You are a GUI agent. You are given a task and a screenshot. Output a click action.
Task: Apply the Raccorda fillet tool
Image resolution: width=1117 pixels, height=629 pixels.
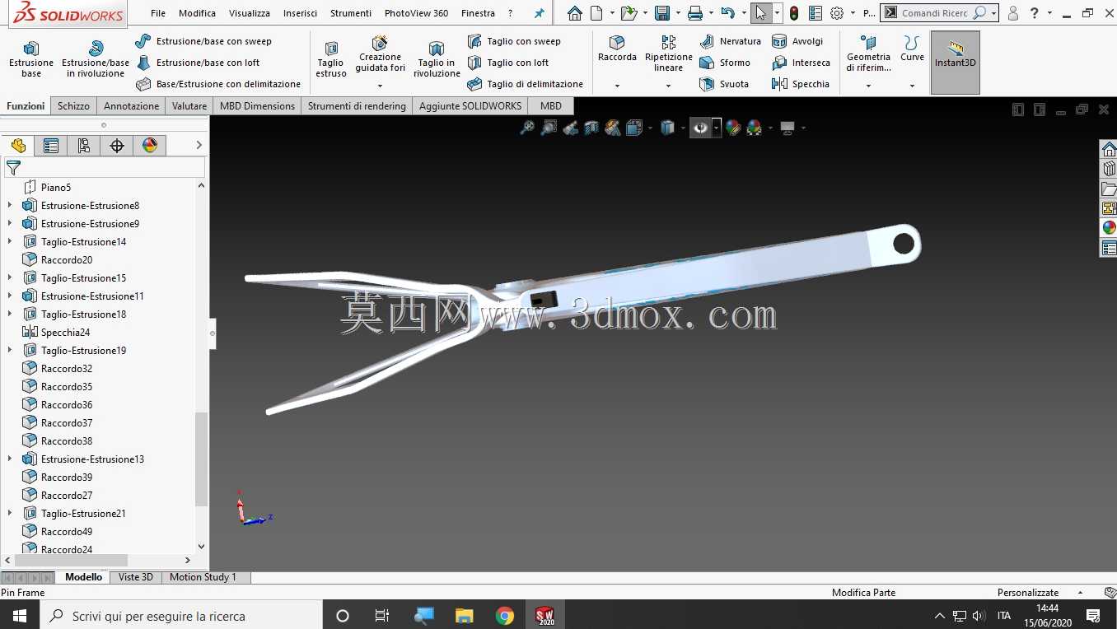point(617,49)
